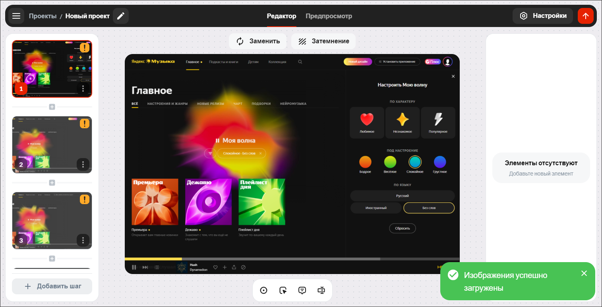Select the click-area cursor tool
The width and height of the screenshot is (602, 307).
[283, 290]
